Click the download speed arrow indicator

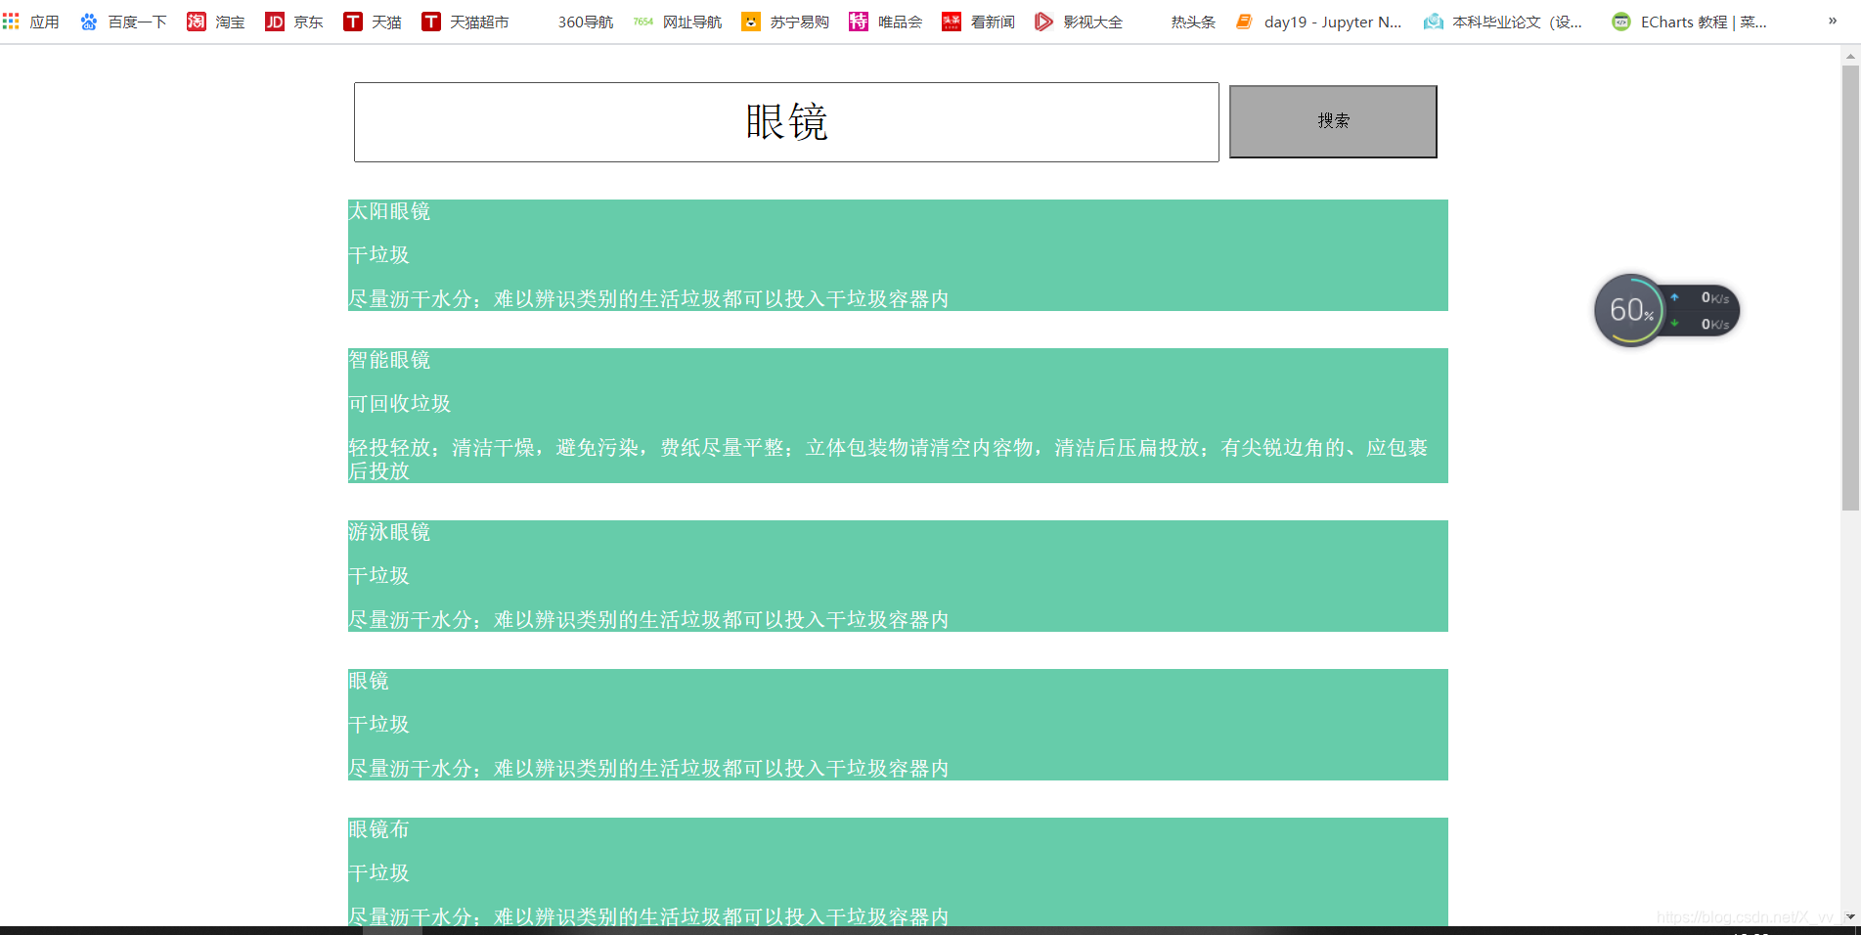click(x=1674, y=324)
